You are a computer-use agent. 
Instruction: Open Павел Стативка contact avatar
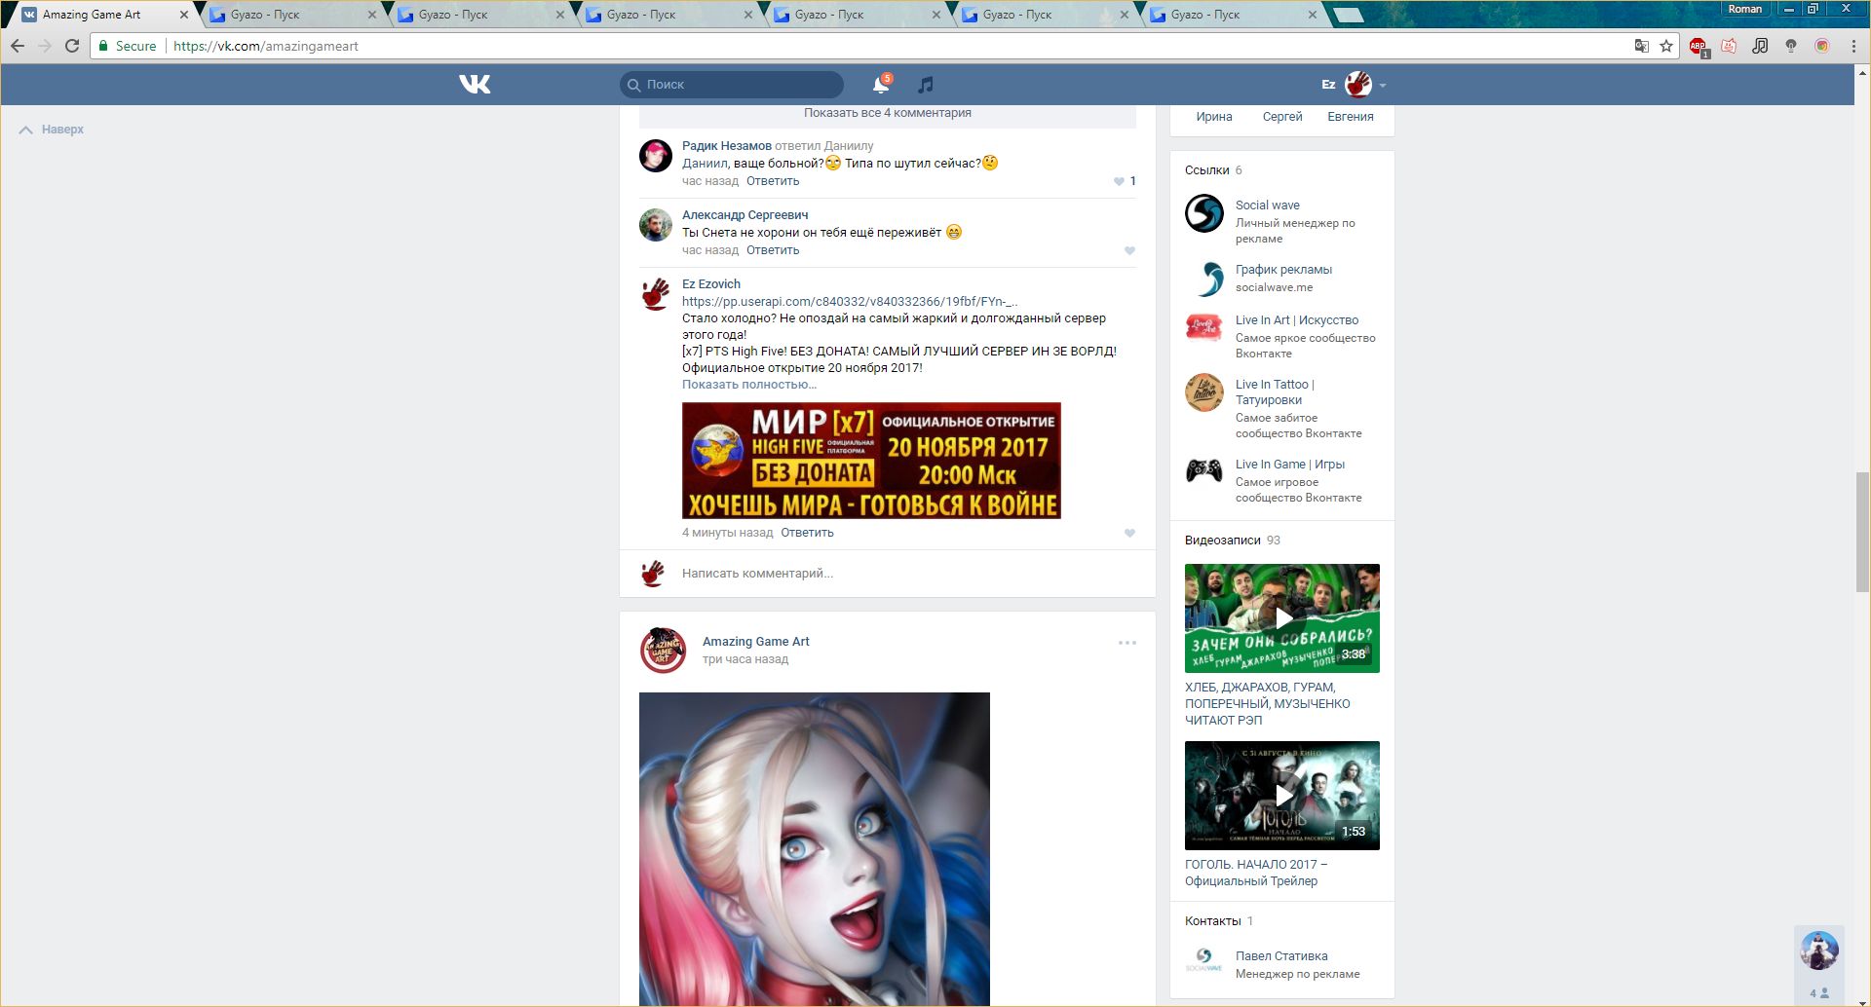point(1204,960)
